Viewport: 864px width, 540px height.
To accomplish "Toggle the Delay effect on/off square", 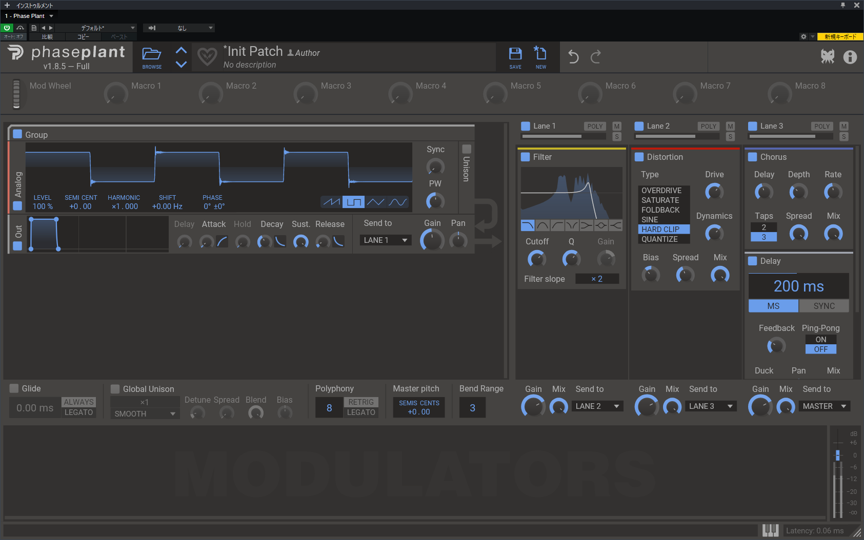I will tap(753, 261).
